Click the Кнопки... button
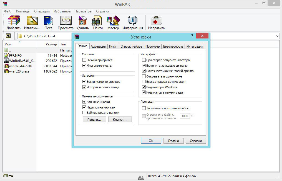This screenshot has width=282, height=181. pyautogui.click(x=120, y=120)
